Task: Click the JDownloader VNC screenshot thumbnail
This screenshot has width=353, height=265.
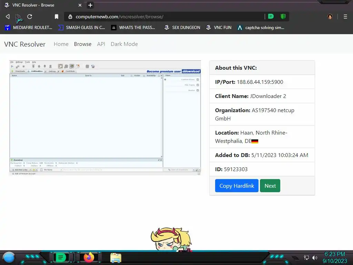Action: tap(105, 118)
